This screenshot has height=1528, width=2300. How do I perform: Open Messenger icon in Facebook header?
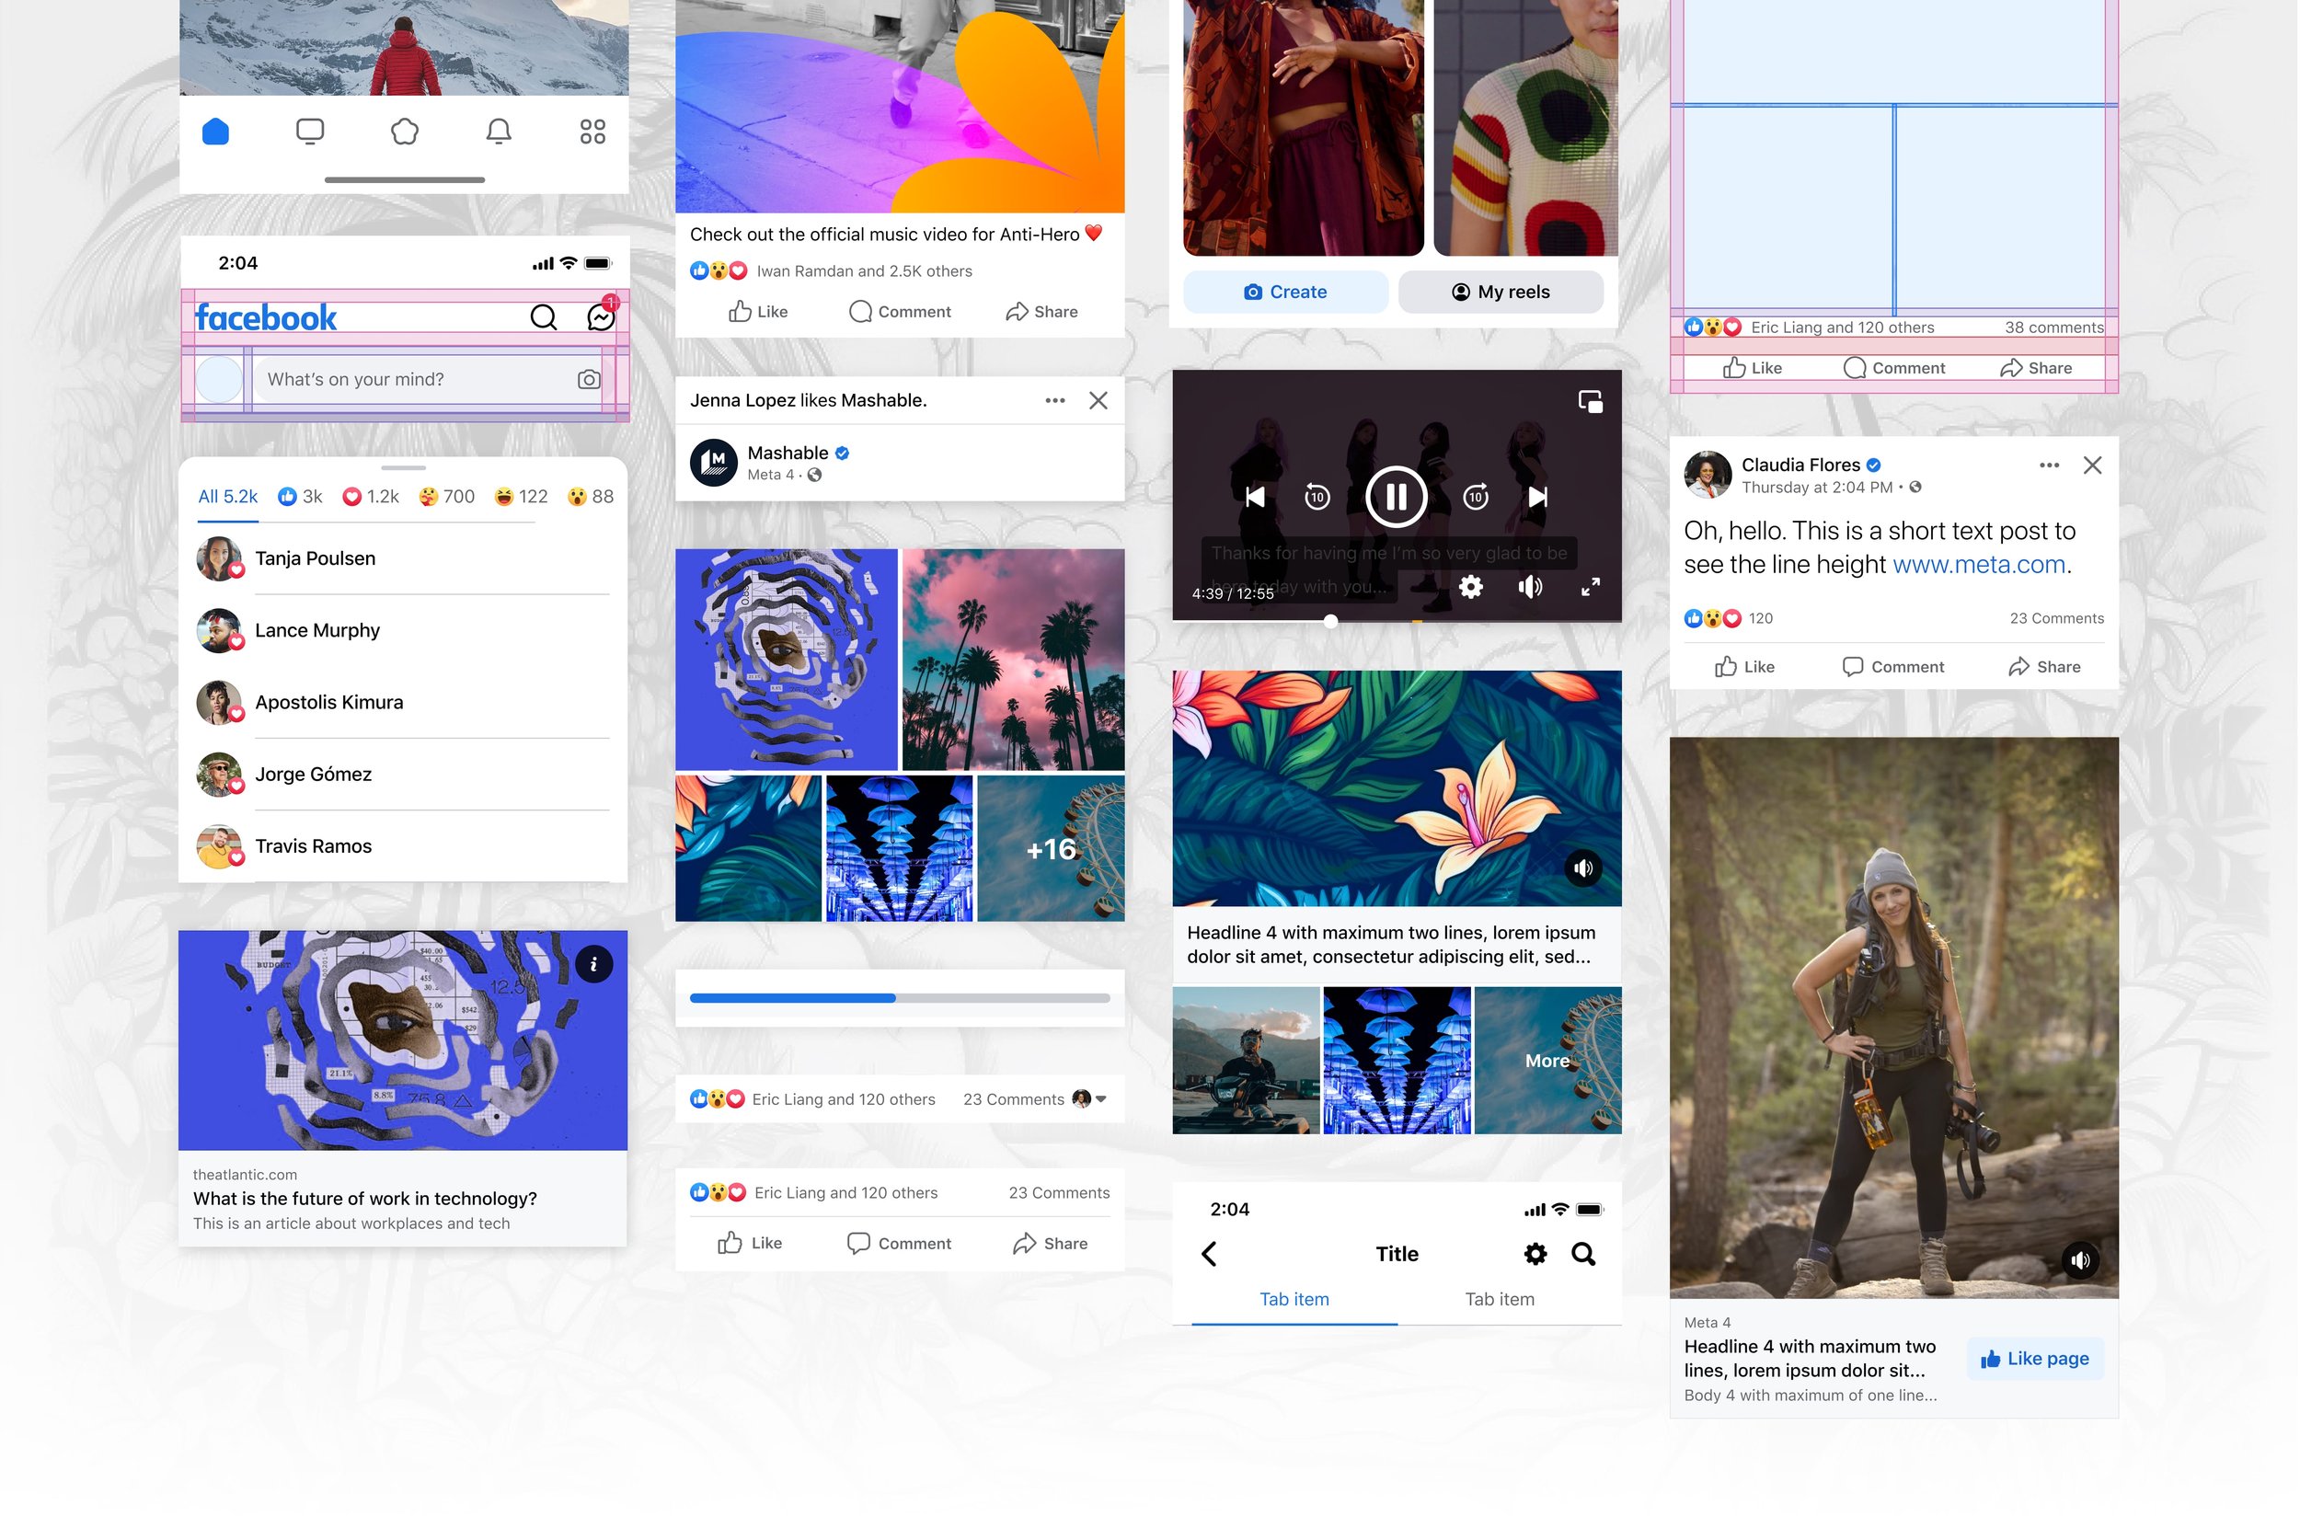click(x=601, y=316)
